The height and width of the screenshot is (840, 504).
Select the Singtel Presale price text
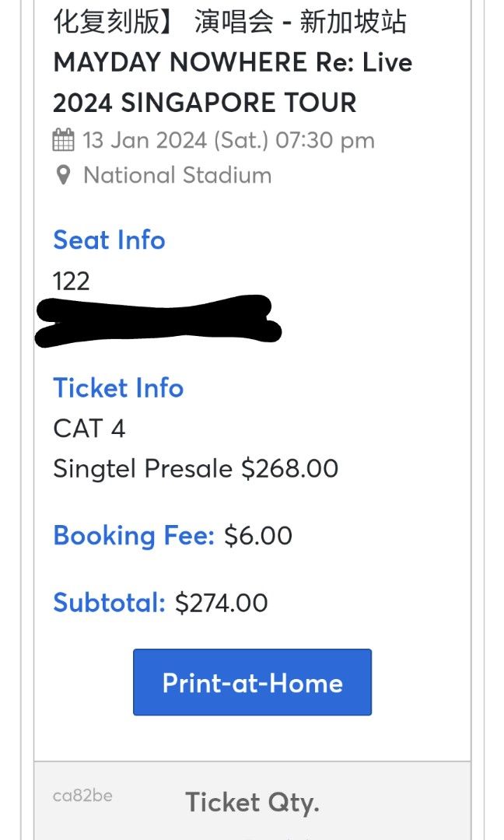[x=194, y=468]
